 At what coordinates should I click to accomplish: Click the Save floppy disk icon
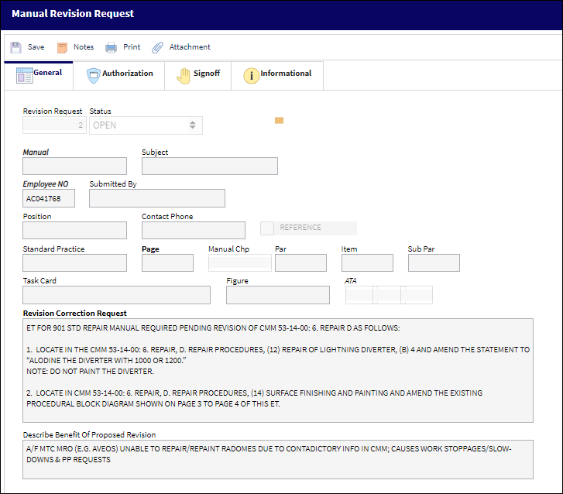(x=15, y=47)
